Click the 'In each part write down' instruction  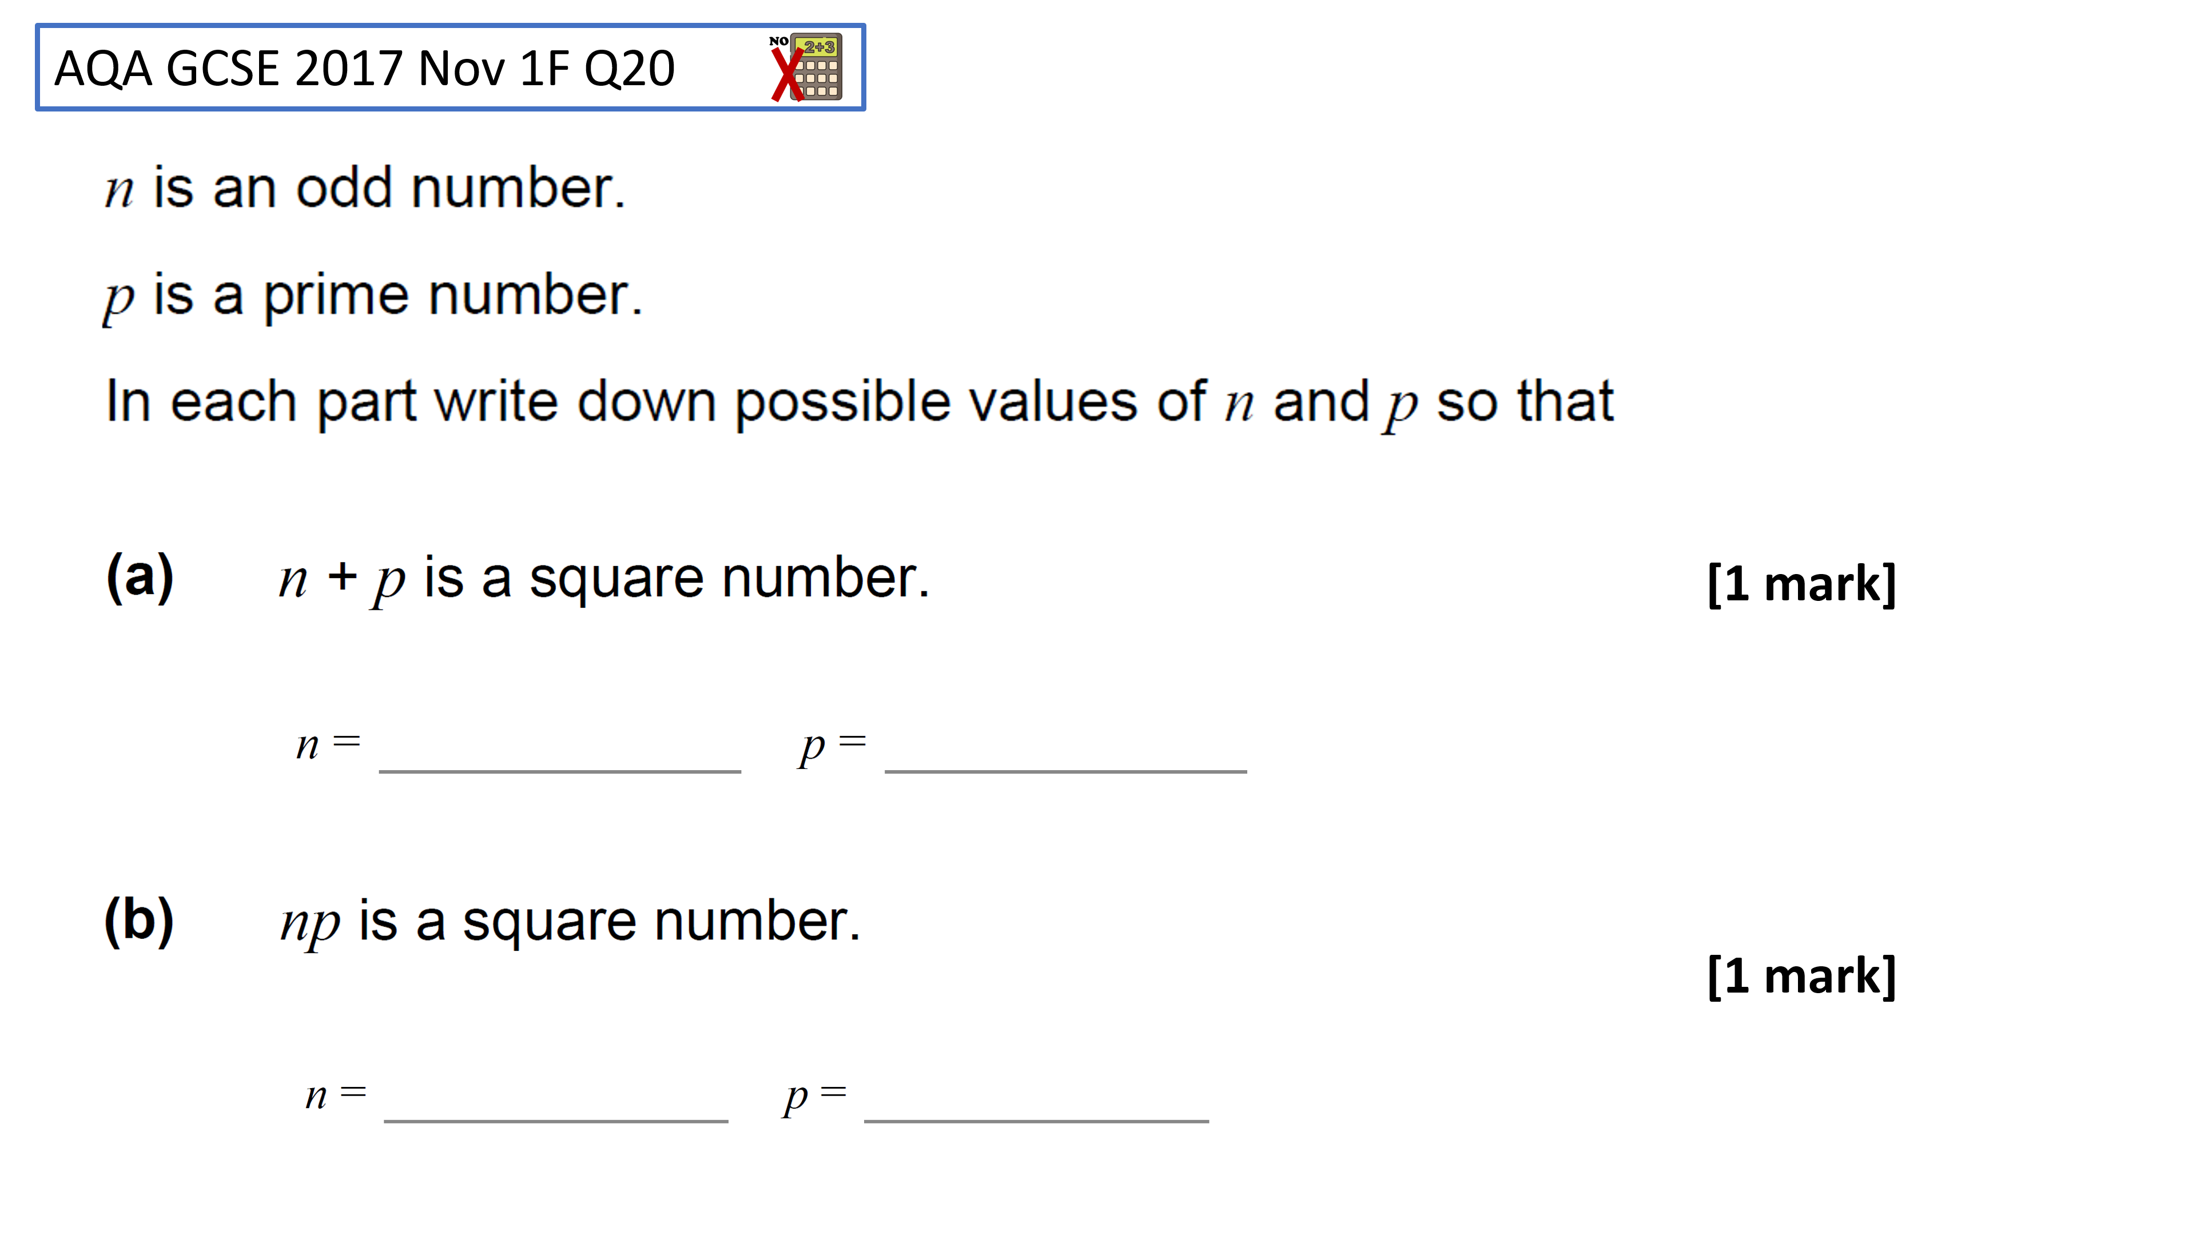tap(860, 403)
